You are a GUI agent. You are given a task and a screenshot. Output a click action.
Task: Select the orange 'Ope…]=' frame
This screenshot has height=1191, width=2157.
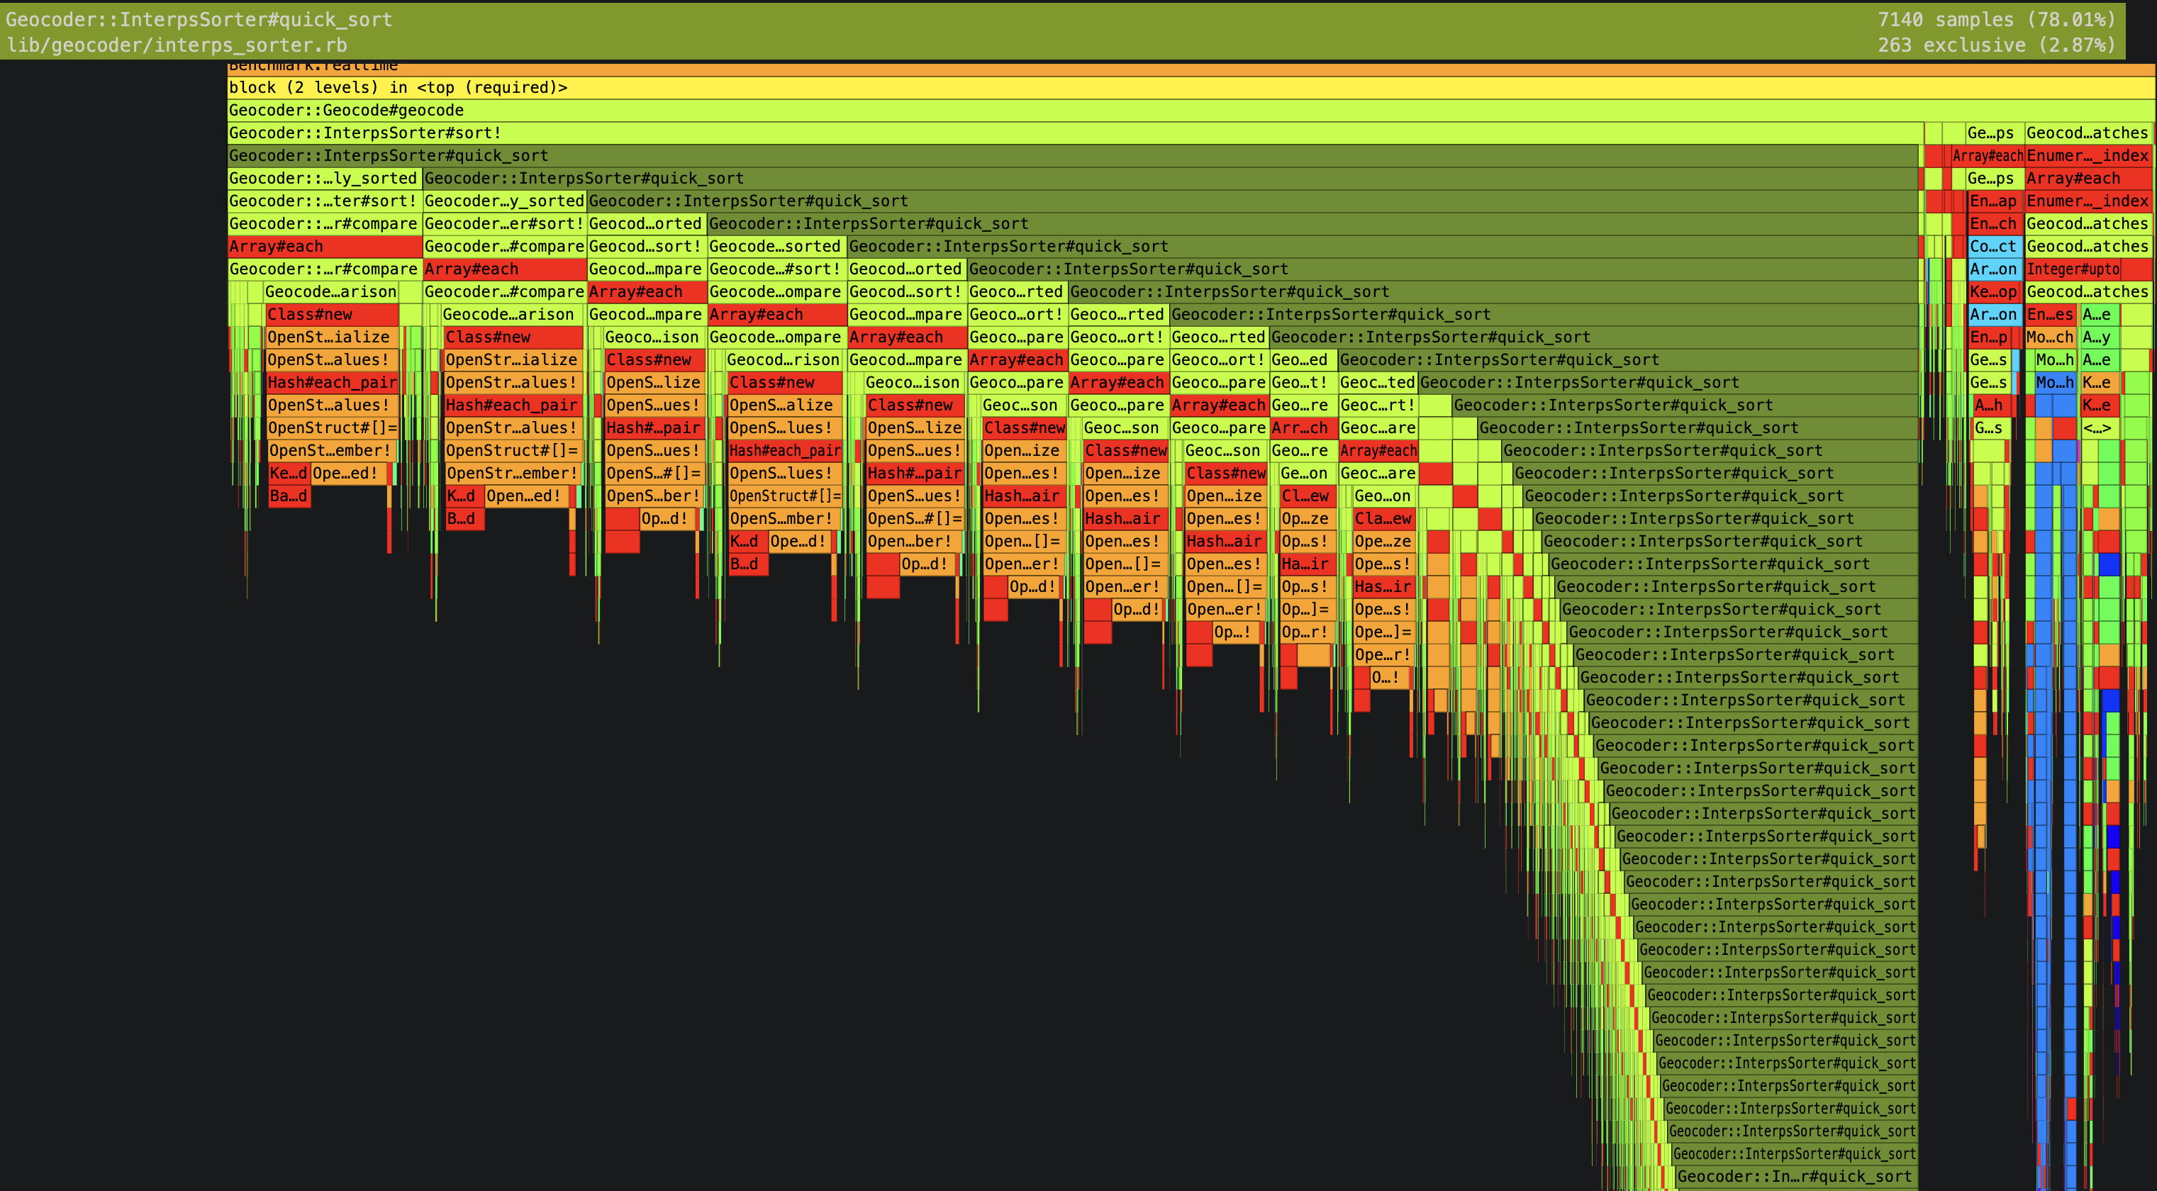1383,631
